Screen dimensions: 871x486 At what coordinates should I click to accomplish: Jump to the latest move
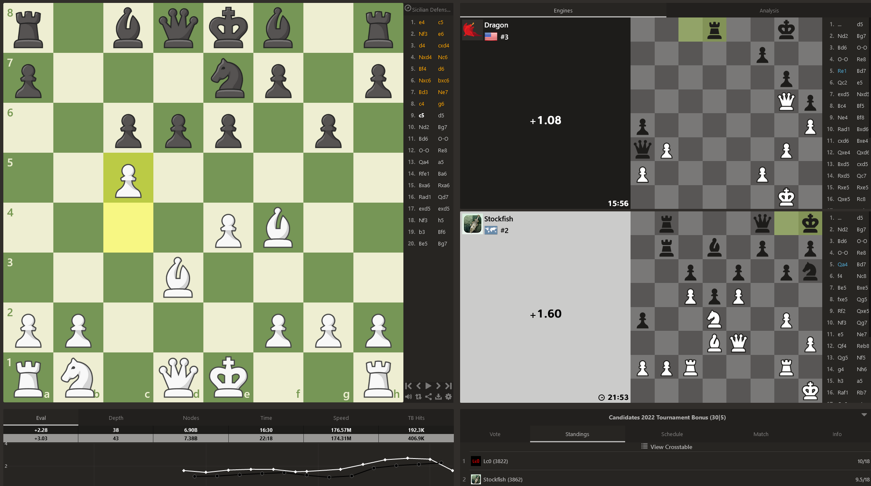(448, 386)
